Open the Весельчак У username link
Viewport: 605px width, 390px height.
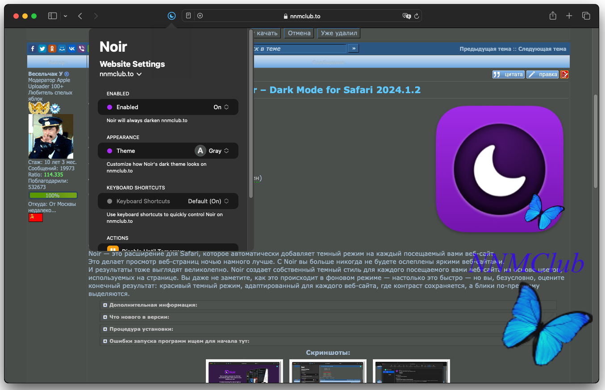coord(46,74)
